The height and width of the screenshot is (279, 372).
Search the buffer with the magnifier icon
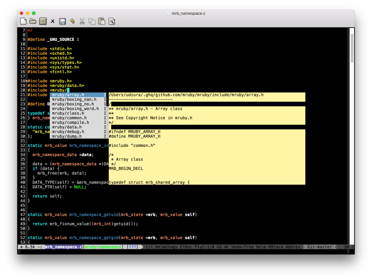[x=112, y=21]
